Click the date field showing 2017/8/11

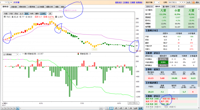coord(174,2)
